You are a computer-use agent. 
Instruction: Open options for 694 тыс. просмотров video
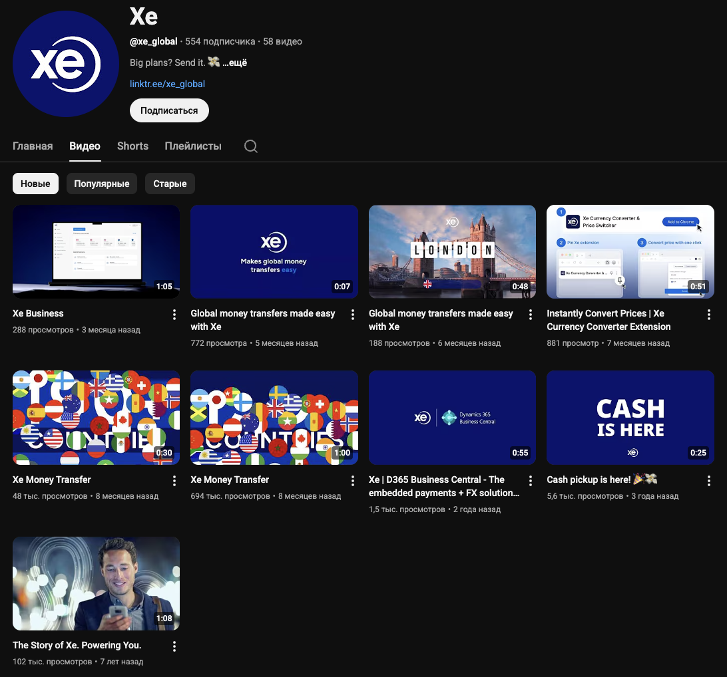353,481
